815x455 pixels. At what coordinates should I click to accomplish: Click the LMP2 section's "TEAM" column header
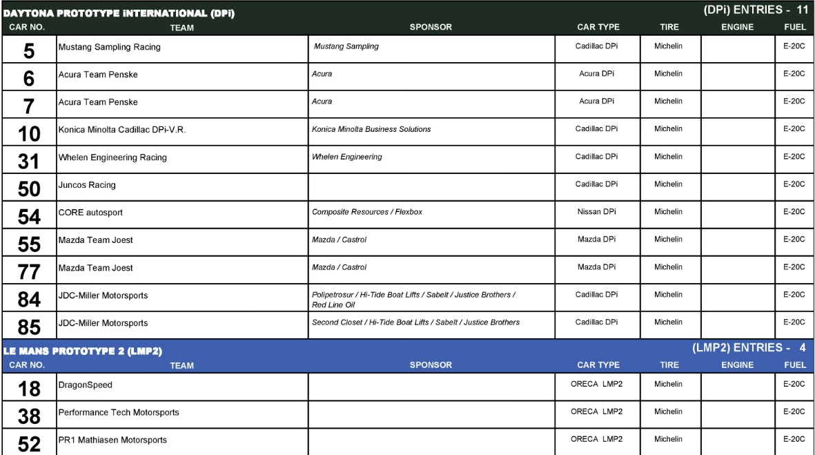point(182,365)
